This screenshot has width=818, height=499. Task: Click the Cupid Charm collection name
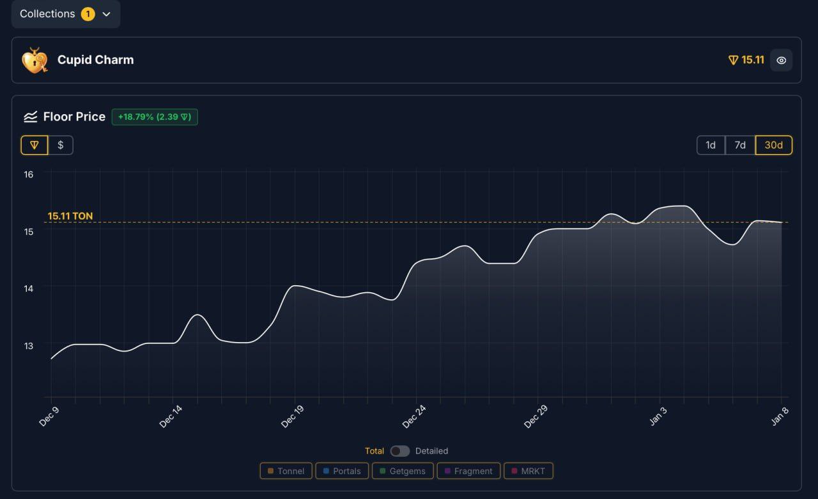pyautogui.click(x=96, y=60)
